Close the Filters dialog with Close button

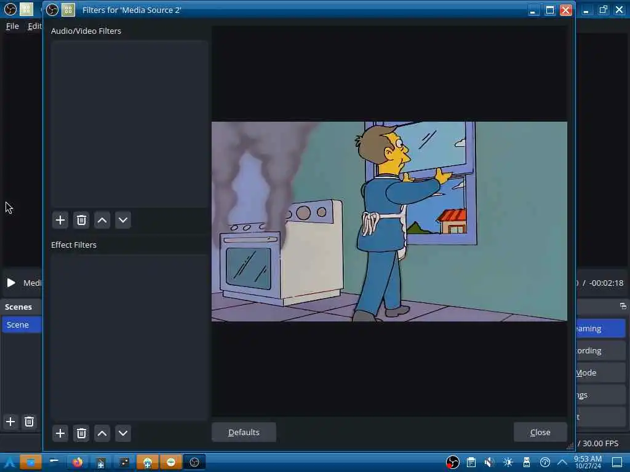(x=540, y=432)
